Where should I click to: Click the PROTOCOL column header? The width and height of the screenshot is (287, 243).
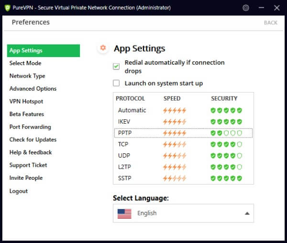pos(130,98)
